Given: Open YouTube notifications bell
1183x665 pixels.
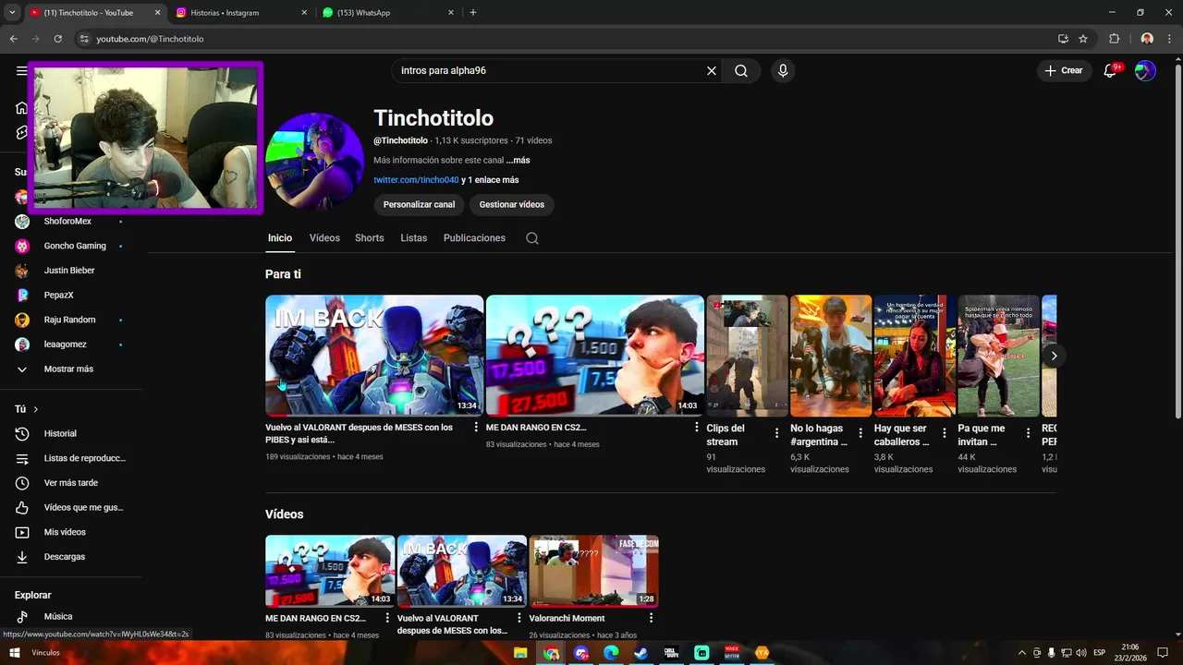Looking at the screenshot, I should click(1110, 70).
